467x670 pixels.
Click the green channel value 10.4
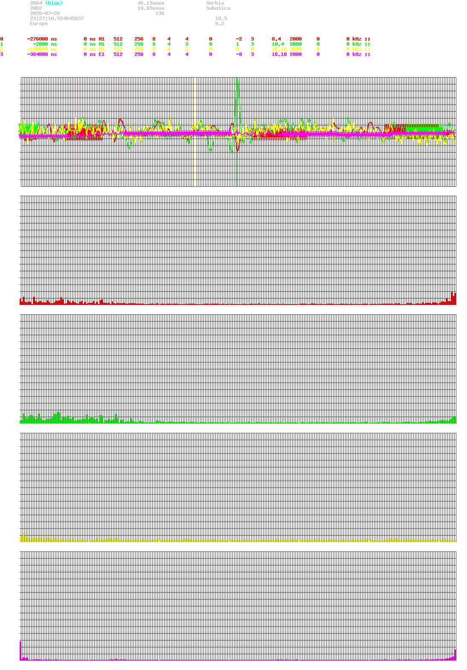tap(278, 44)
